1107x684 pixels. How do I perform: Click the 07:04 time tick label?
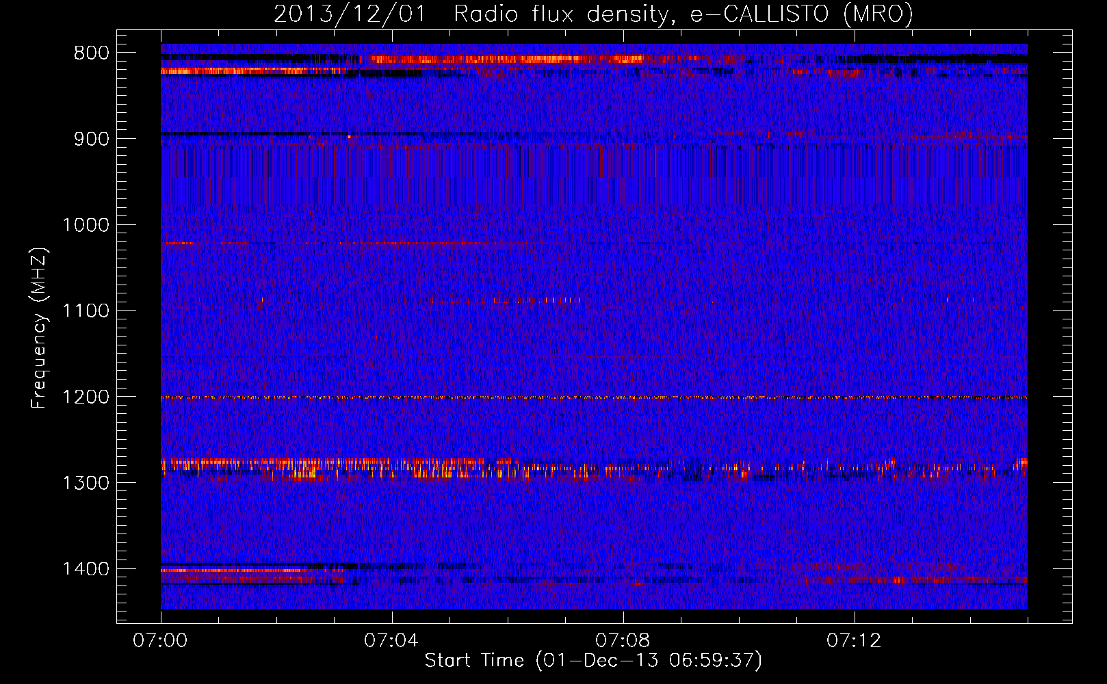point(391,641)
